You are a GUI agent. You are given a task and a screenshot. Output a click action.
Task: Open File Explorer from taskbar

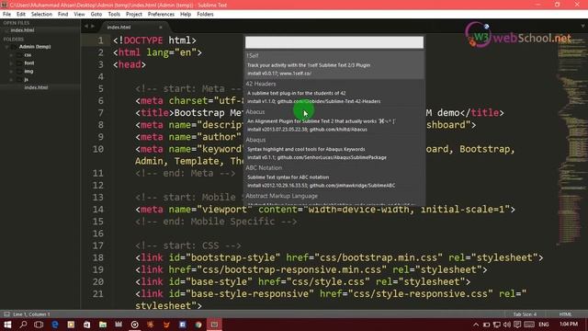tap(103, 325)
